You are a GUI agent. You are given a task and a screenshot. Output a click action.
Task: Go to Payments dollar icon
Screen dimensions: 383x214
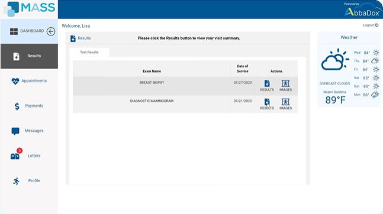pos(17,106)
